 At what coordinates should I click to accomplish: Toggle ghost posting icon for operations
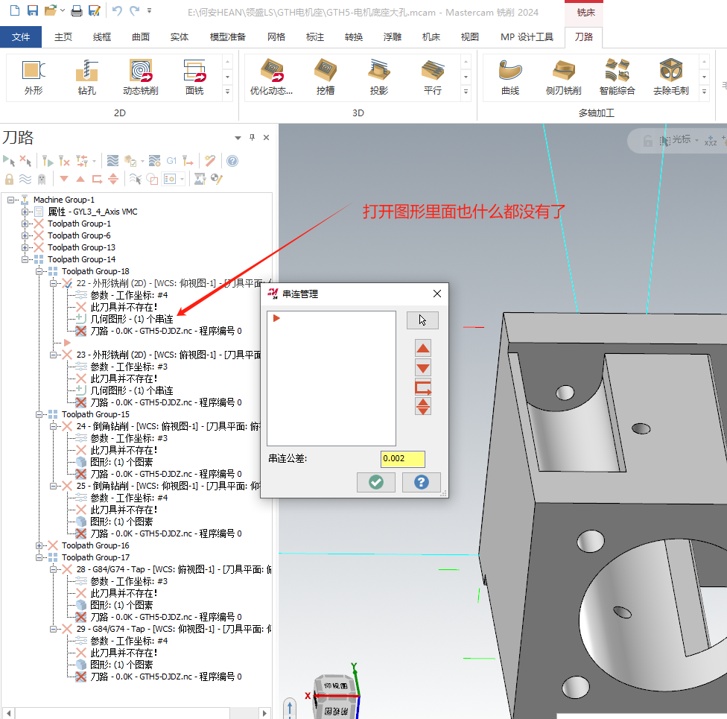pyautogui.click(x=41, y=179)
